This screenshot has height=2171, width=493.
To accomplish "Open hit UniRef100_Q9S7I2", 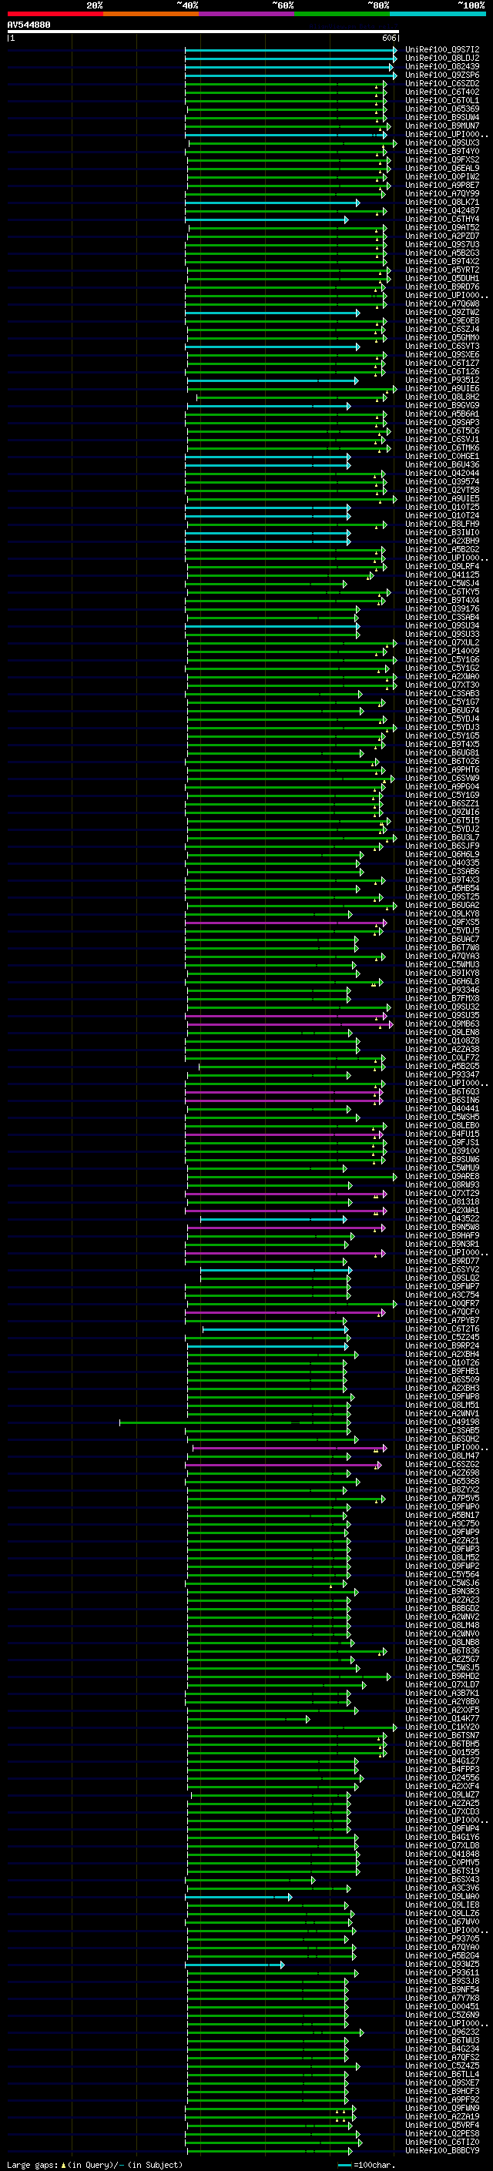I will pos(442,50).
